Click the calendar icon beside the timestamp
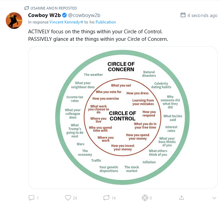The height and width of the screenshot is (205, 221). pyautogui.click(x=183, y=15)
